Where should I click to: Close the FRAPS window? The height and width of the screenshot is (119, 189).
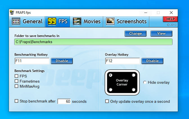[171, 13]
